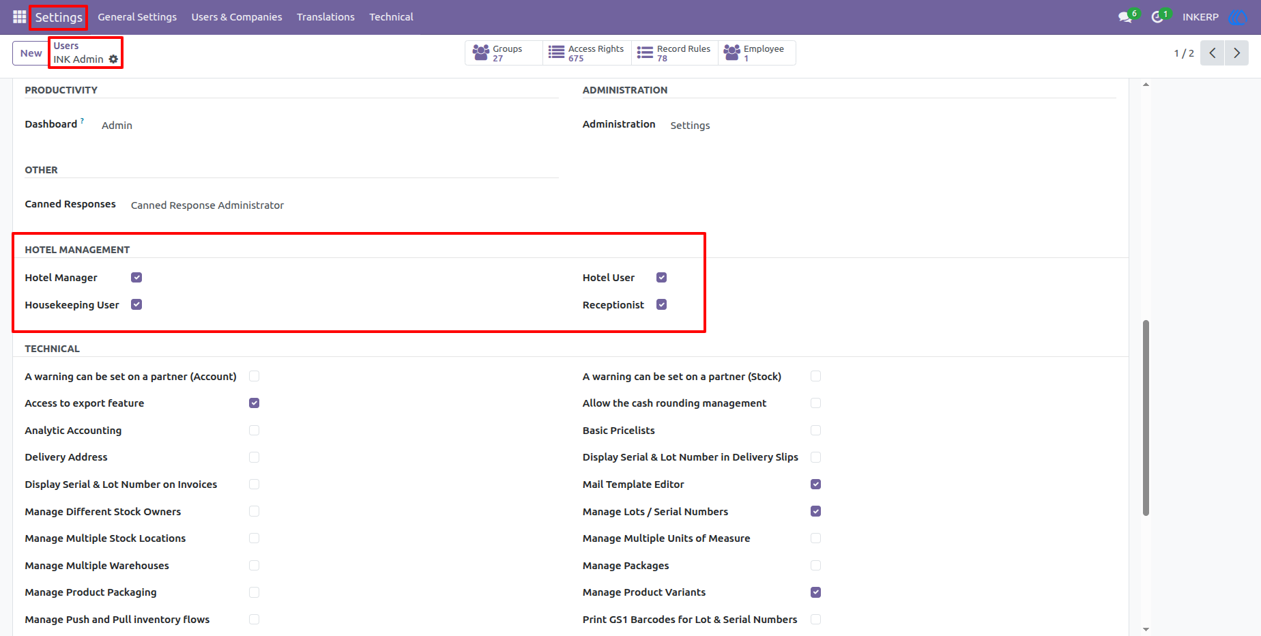Click the Dashboard help question mark
This screenshot has width=1261, height=636.
83,121
